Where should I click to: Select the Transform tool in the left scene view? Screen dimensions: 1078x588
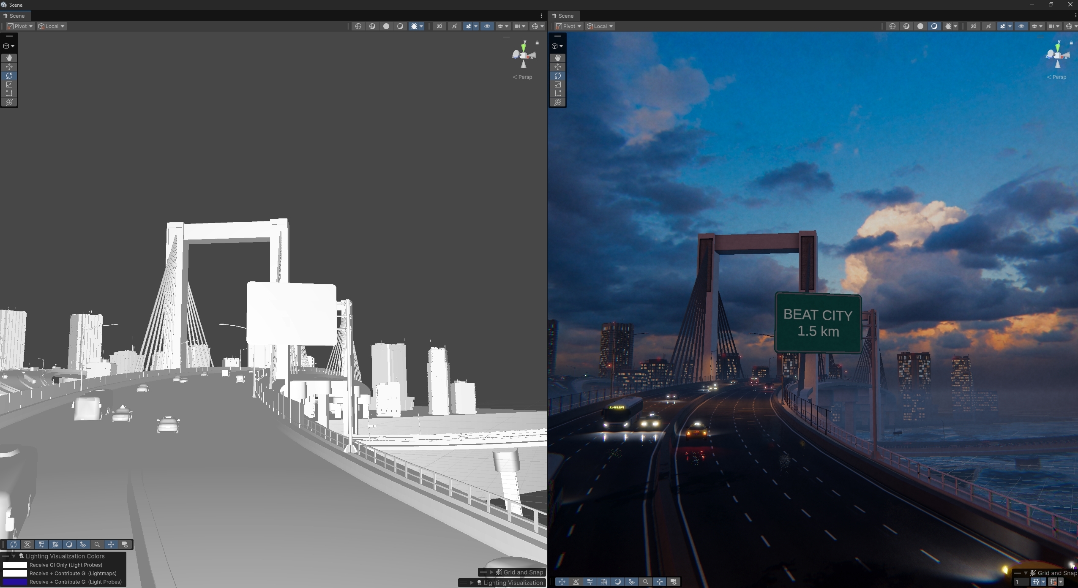(x=9, y=102)
